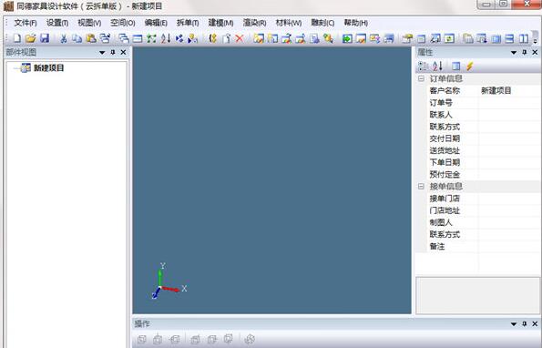Show categorized view in 属性 panel toolbar

click(423, 66)
